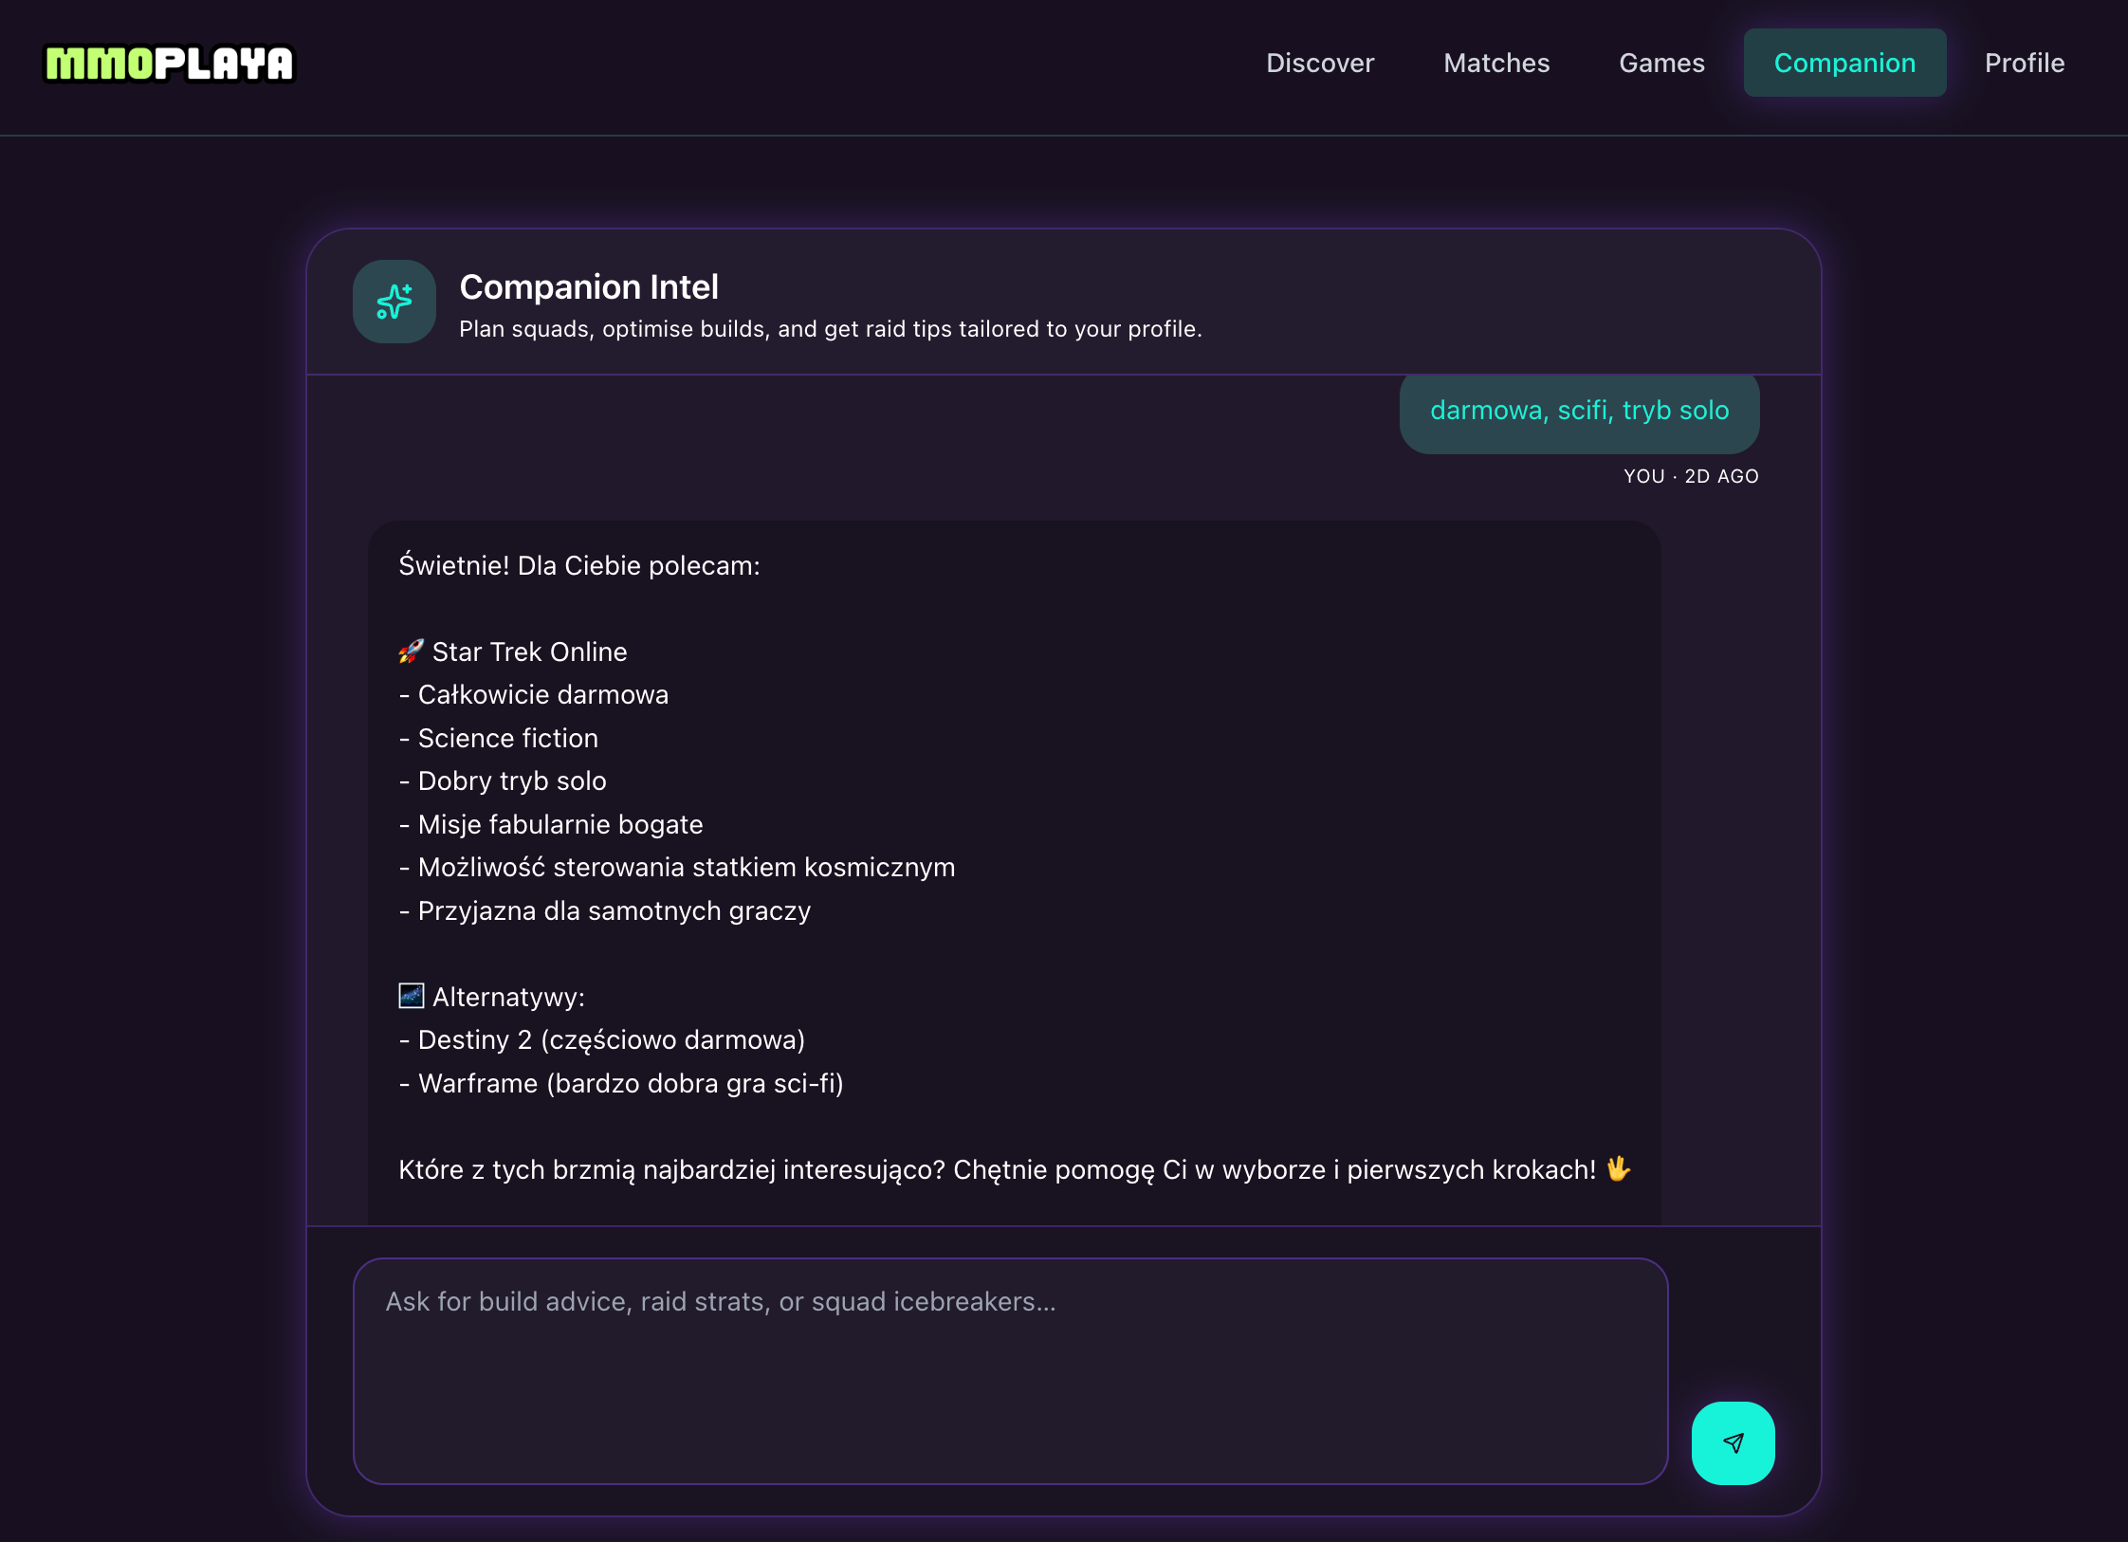Select the active Companion tab
This screenshot has width=2128, height=1542.
[x=1844, y=63]
